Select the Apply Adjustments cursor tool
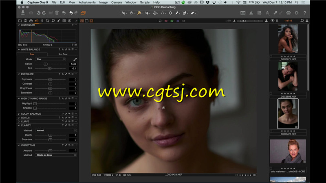The height and width of the screenshot is (183, 326). tap(192, 13)
